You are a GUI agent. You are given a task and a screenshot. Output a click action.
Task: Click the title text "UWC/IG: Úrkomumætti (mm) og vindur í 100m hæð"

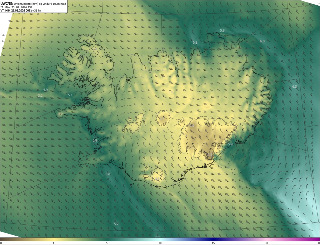(33, 4)
